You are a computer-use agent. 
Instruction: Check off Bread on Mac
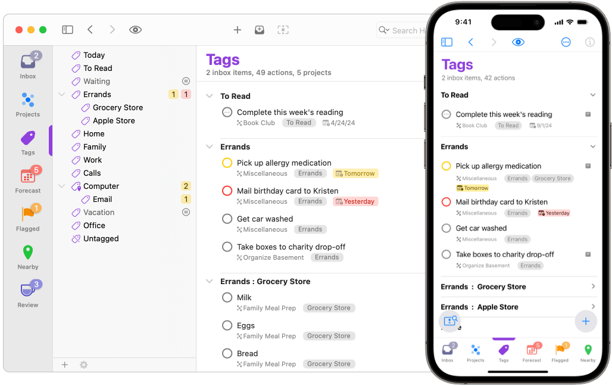227,353
